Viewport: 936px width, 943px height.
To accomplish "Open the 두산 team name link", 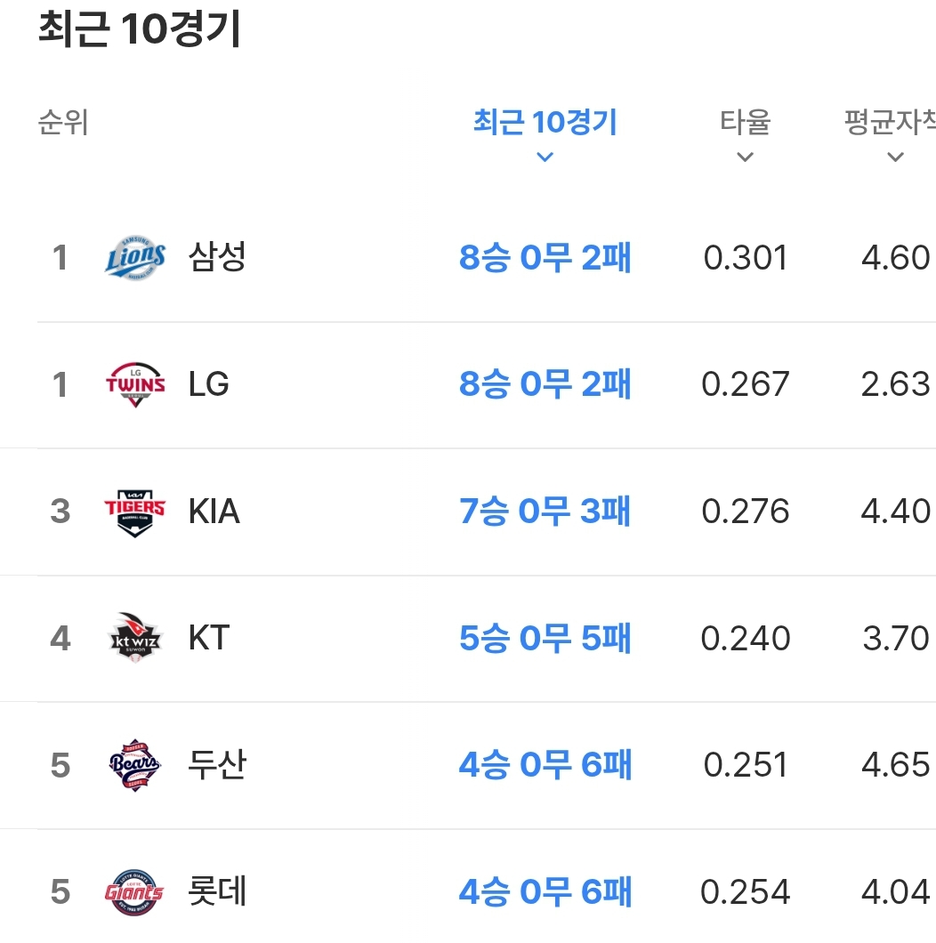I will tap(217, 765).
